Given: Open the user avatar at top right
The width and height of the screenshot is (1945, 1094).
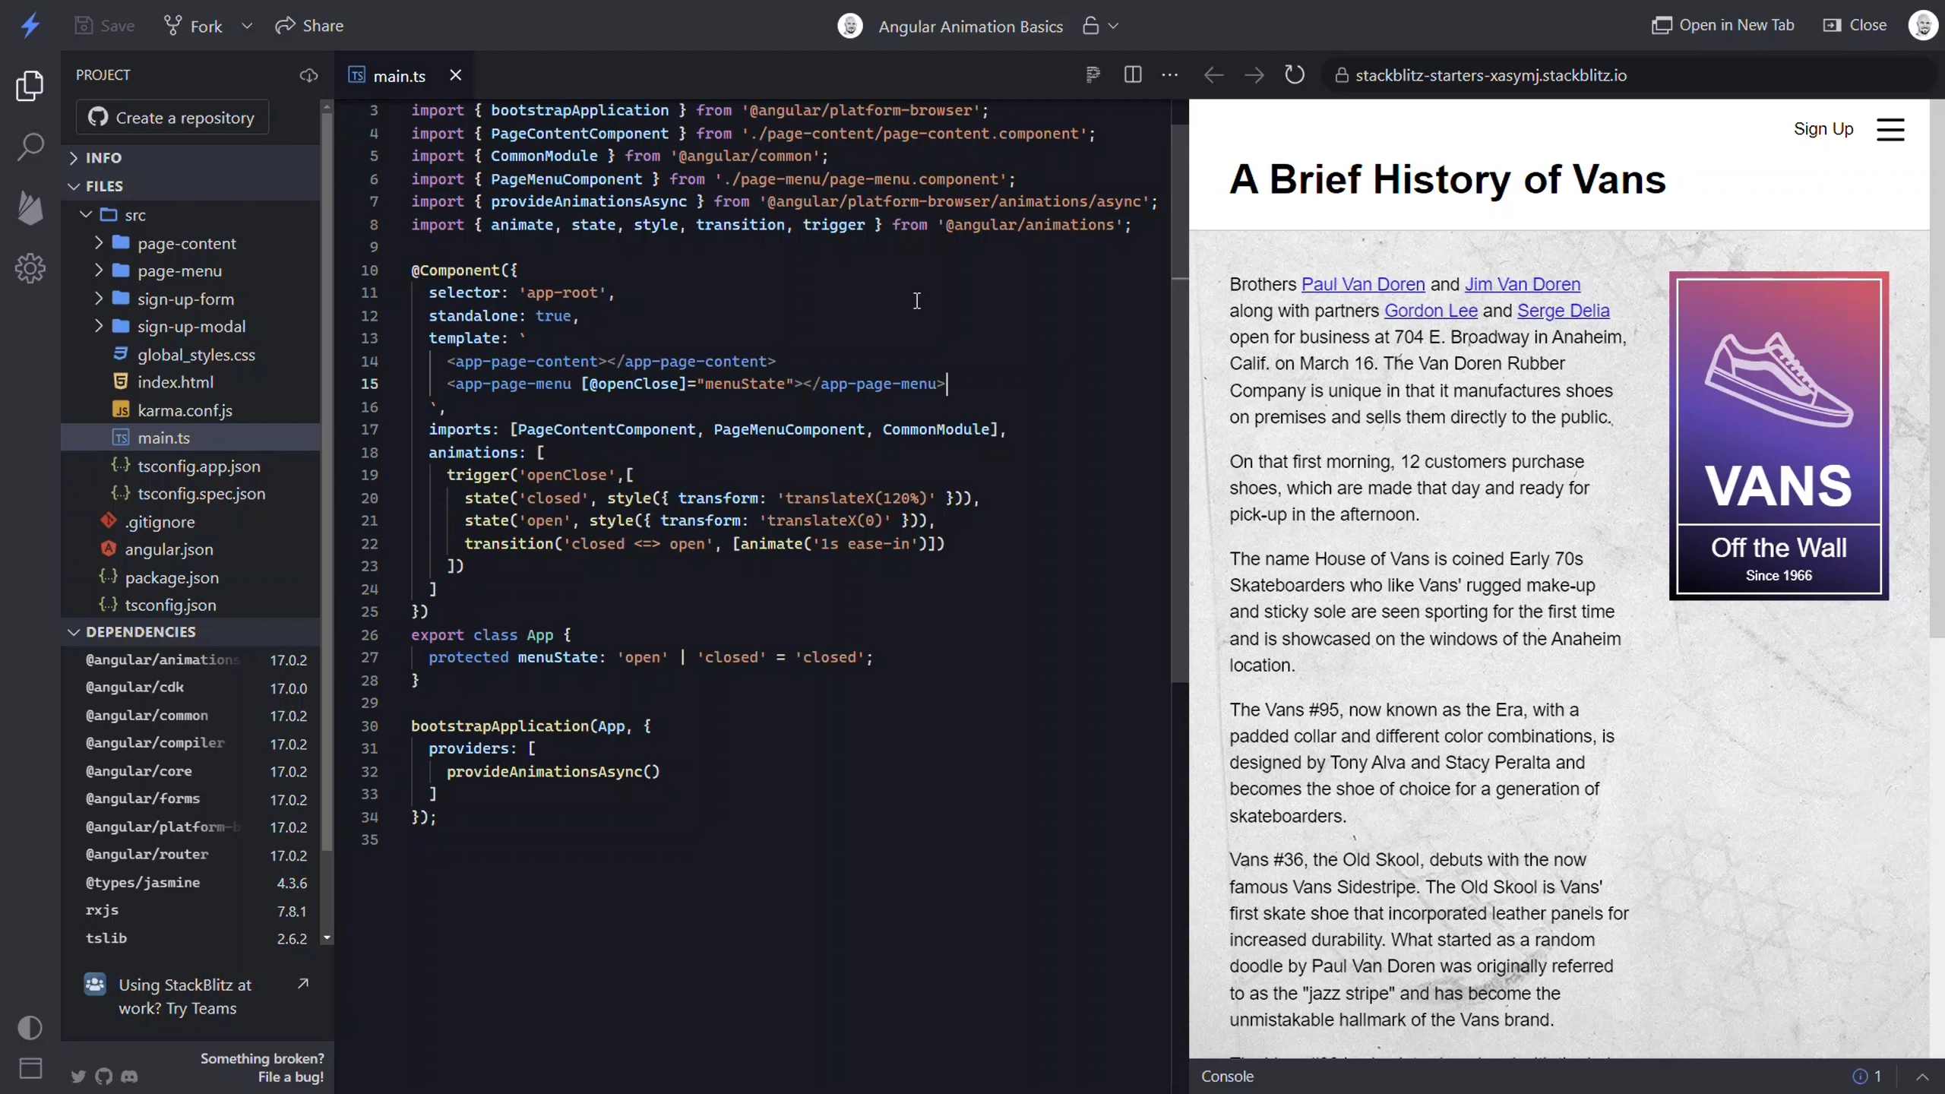Looking at the screenshot, I should (1923, 25).
